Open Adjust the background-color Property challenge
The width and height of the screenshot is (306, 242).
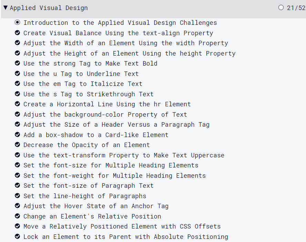[105, 115]
